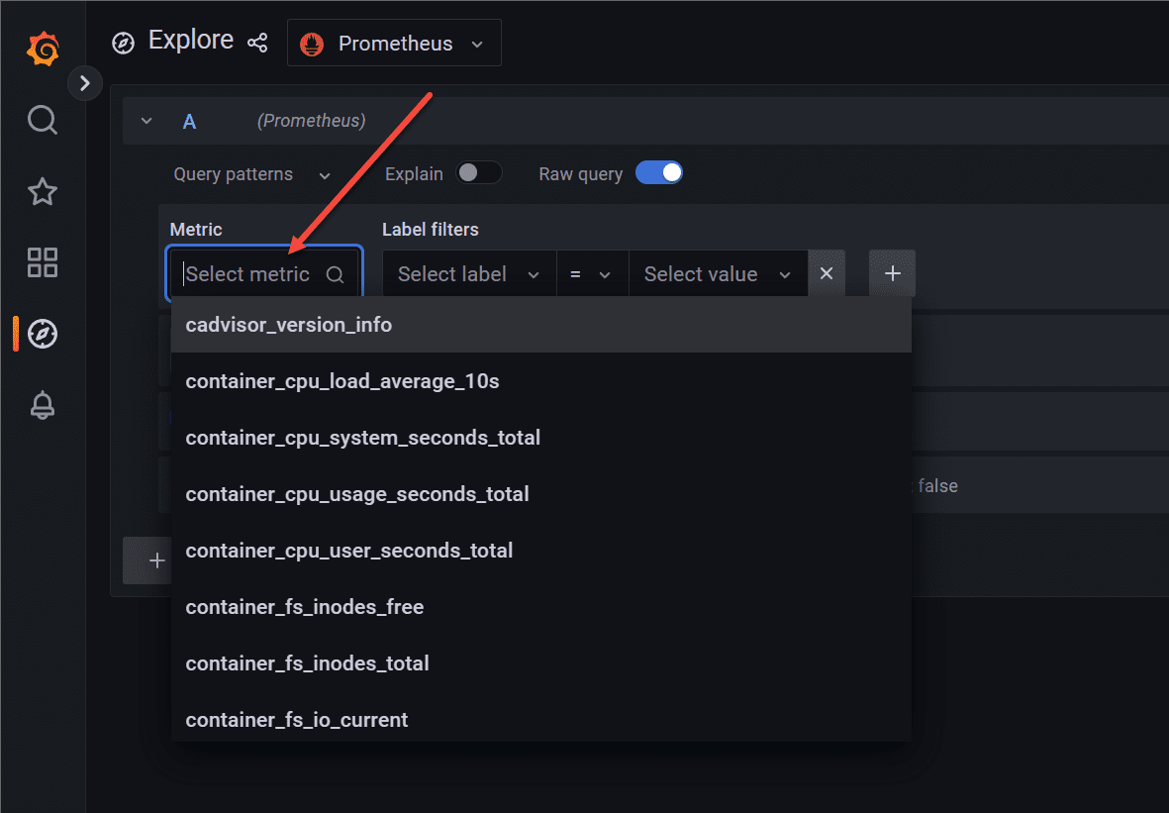Open the Explore compass icon in the sidebar

pos(43,334)
